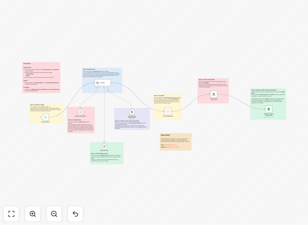Click the Step 2.3 Get Rows note title
308x225 pixels.
coord(127,121)
